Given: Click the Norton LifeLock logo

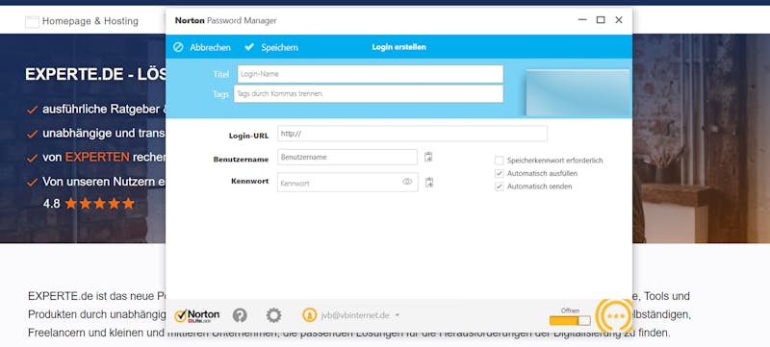Looking at the screenshot, I should (197, 315).
